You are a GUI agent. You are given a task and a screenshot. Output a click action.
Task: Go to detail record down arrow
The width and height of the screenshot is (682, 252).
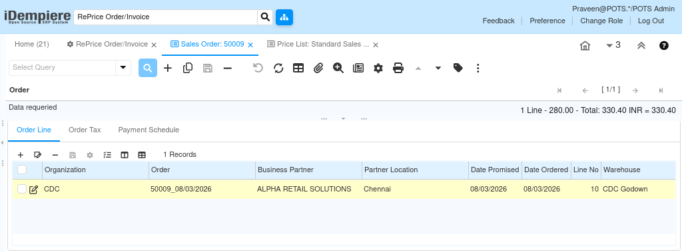click(438, 68)
